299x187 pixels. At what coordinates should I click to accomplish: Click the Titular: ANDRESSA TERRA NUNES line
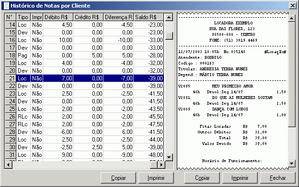click(x=213, y=69)
